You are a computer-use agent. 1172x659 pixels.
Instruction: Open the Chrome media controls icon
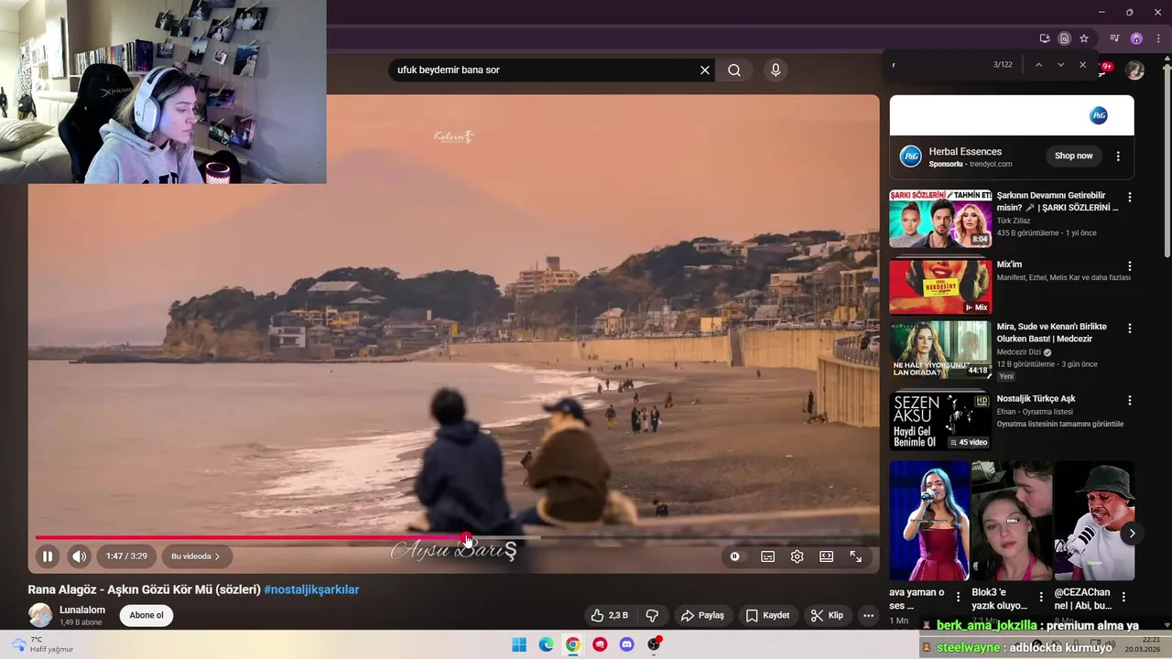point(1114,38)
